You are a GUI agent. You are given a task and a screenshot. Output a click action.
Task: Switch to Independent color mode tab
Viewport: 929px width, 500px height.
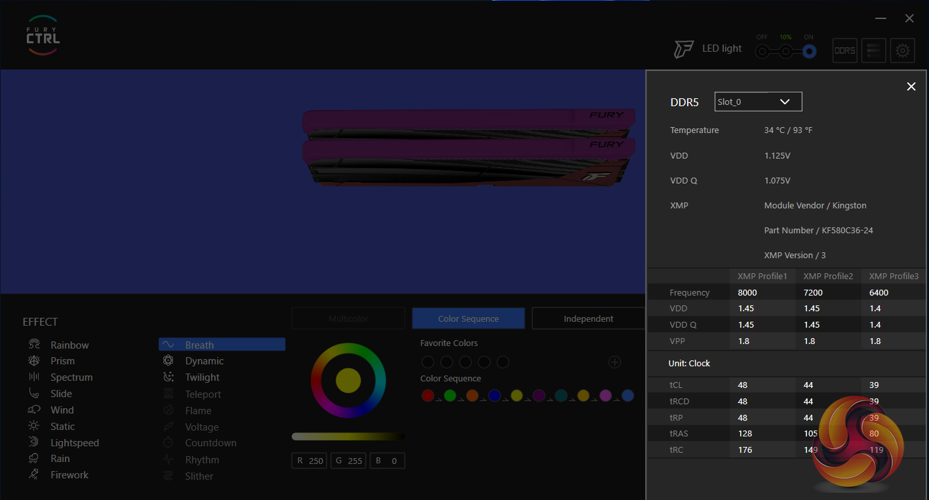[x=588, y=318]
